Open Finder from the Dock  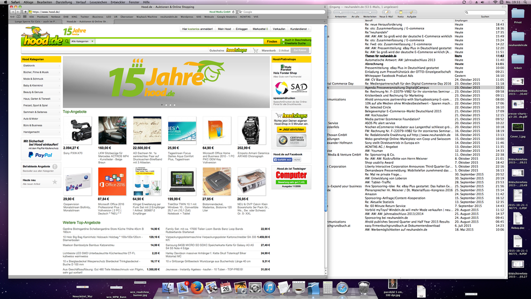click(168, 288)
